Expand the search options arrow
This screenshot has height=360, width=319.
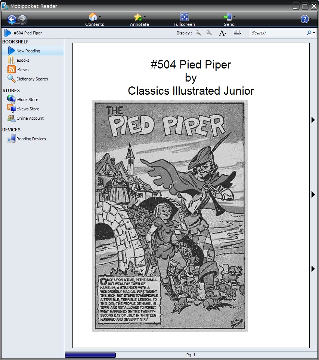click(314, 33)
